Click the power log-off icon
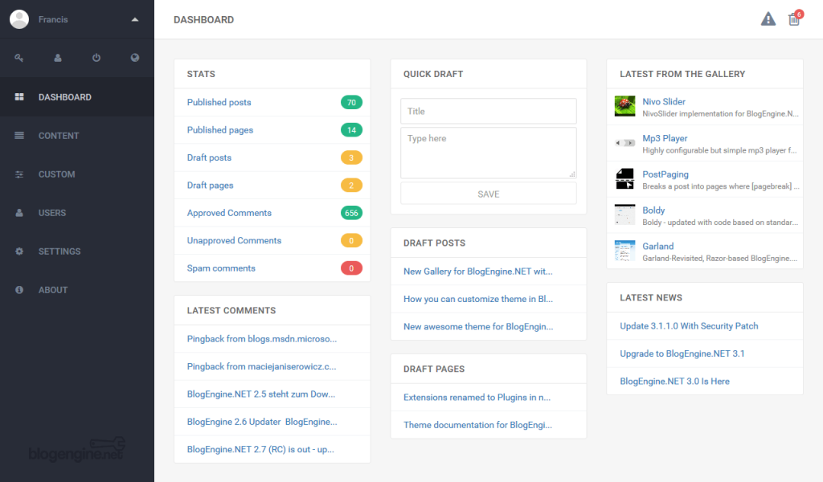The width and height of the screenshot is (823, 482). (x=96, y=58)
